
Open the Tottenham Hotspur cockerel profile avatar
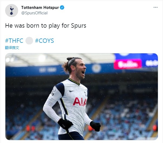(12, 10)
